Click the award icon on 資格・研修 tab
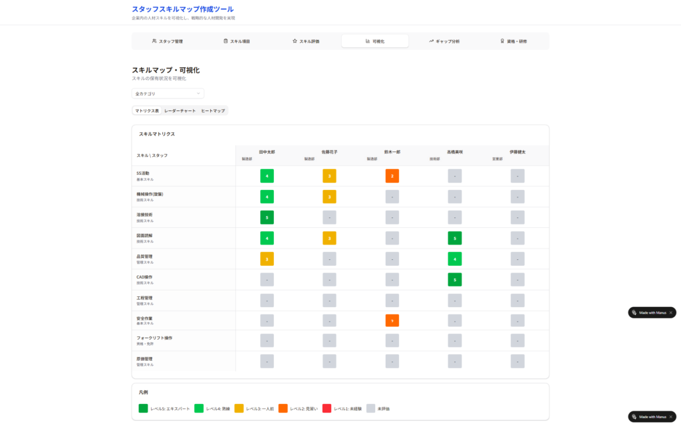Viewport: 681px width, 428px height. click(x=502, y=41)
